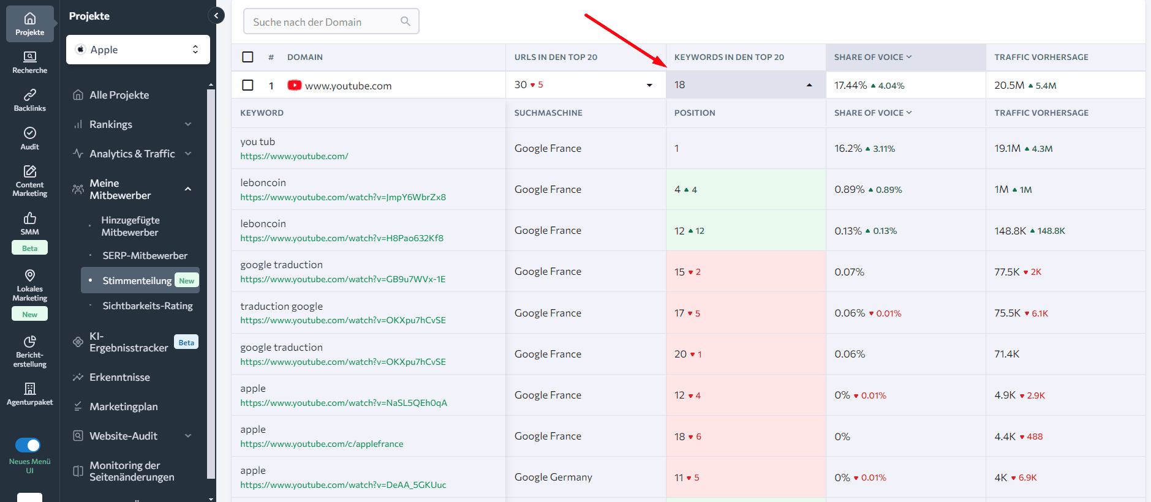Open the Apple project dropdown
Viewport: 1151px width, 502px height.
(x=138, y=50)
